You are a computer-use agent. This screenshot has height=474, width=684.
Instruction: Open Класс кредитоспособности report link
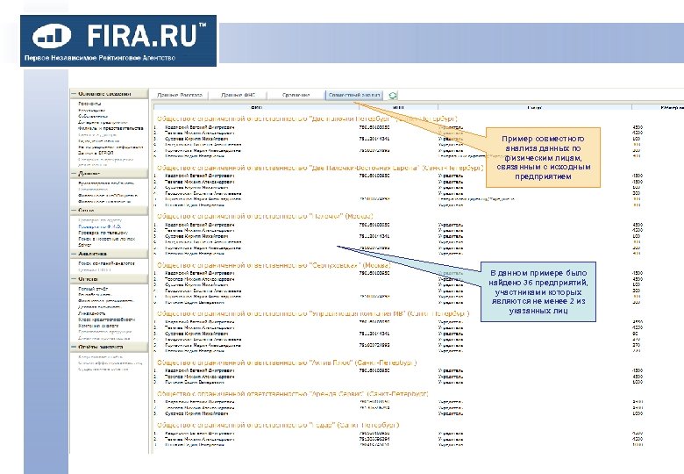point(107,320)
